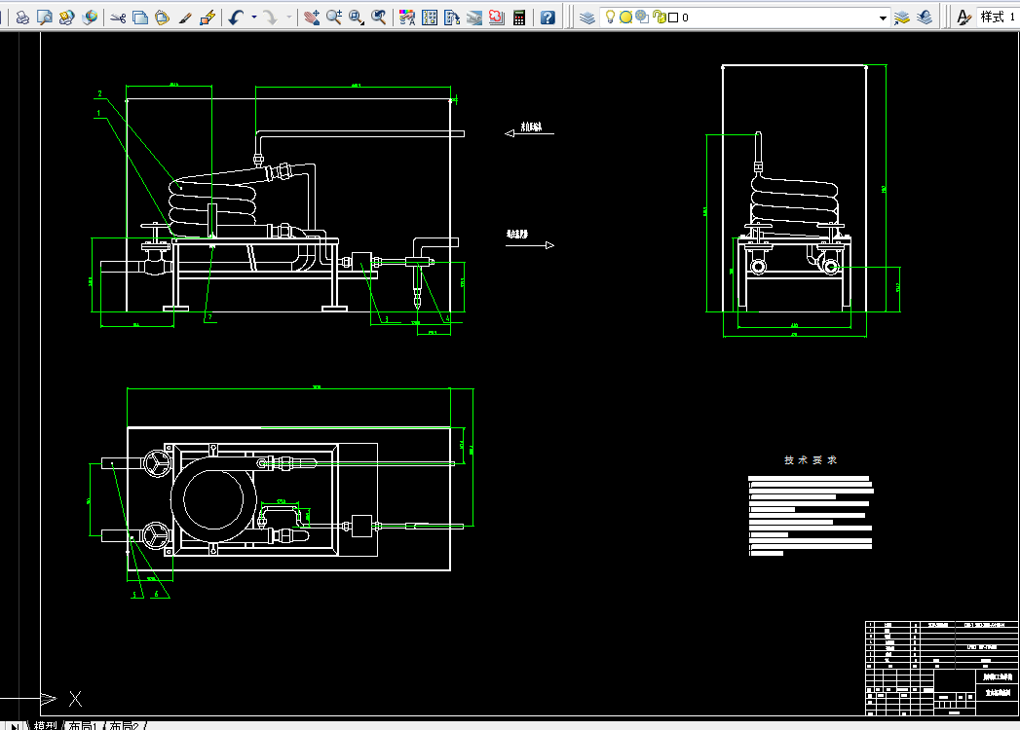This screenshot has height=730, width=1020.
Task: Click layer 0 white color swatch
Action: click(673, 18)
